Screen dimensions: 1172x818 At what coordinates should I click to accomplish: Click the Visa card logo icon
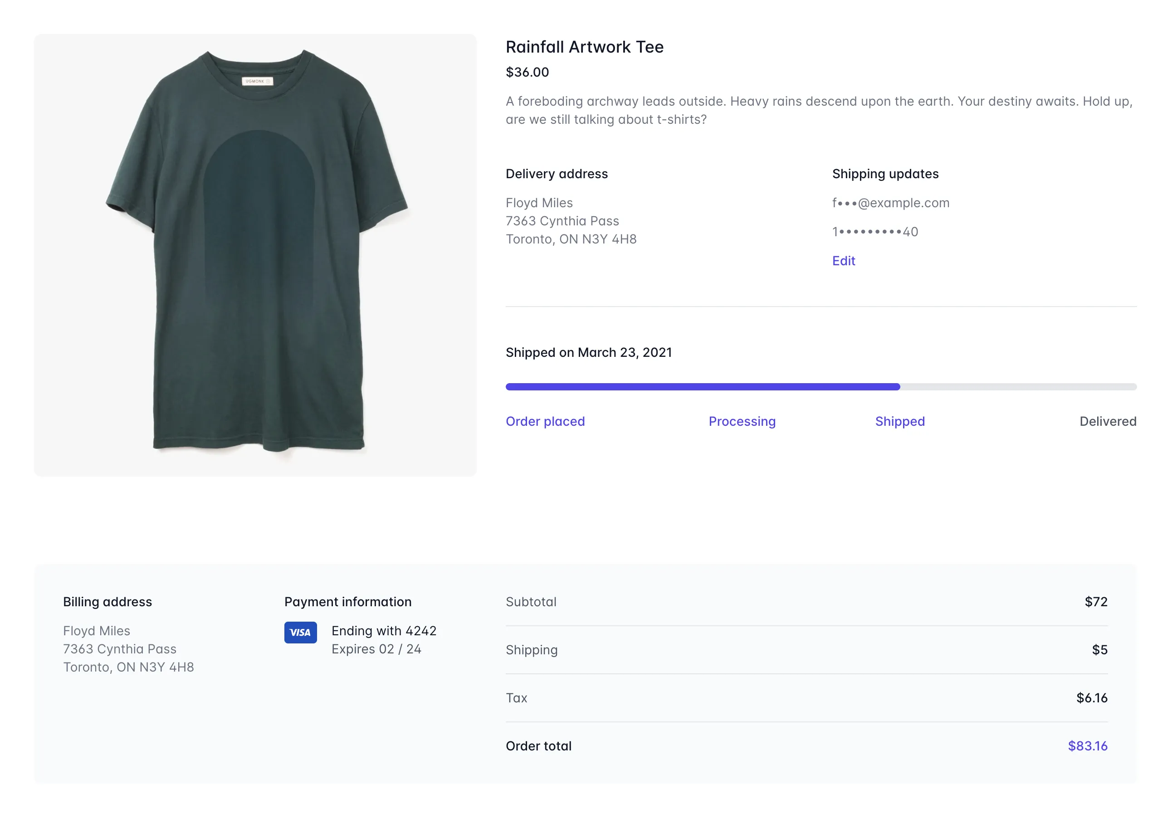click(x=300, y=632)
